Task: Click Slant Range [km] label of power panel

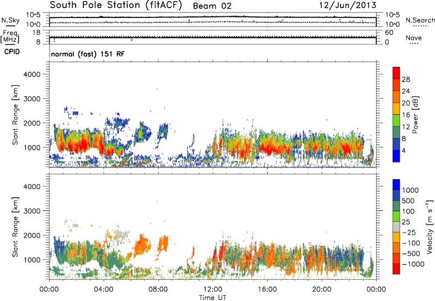Action: [x=15, y=115]
